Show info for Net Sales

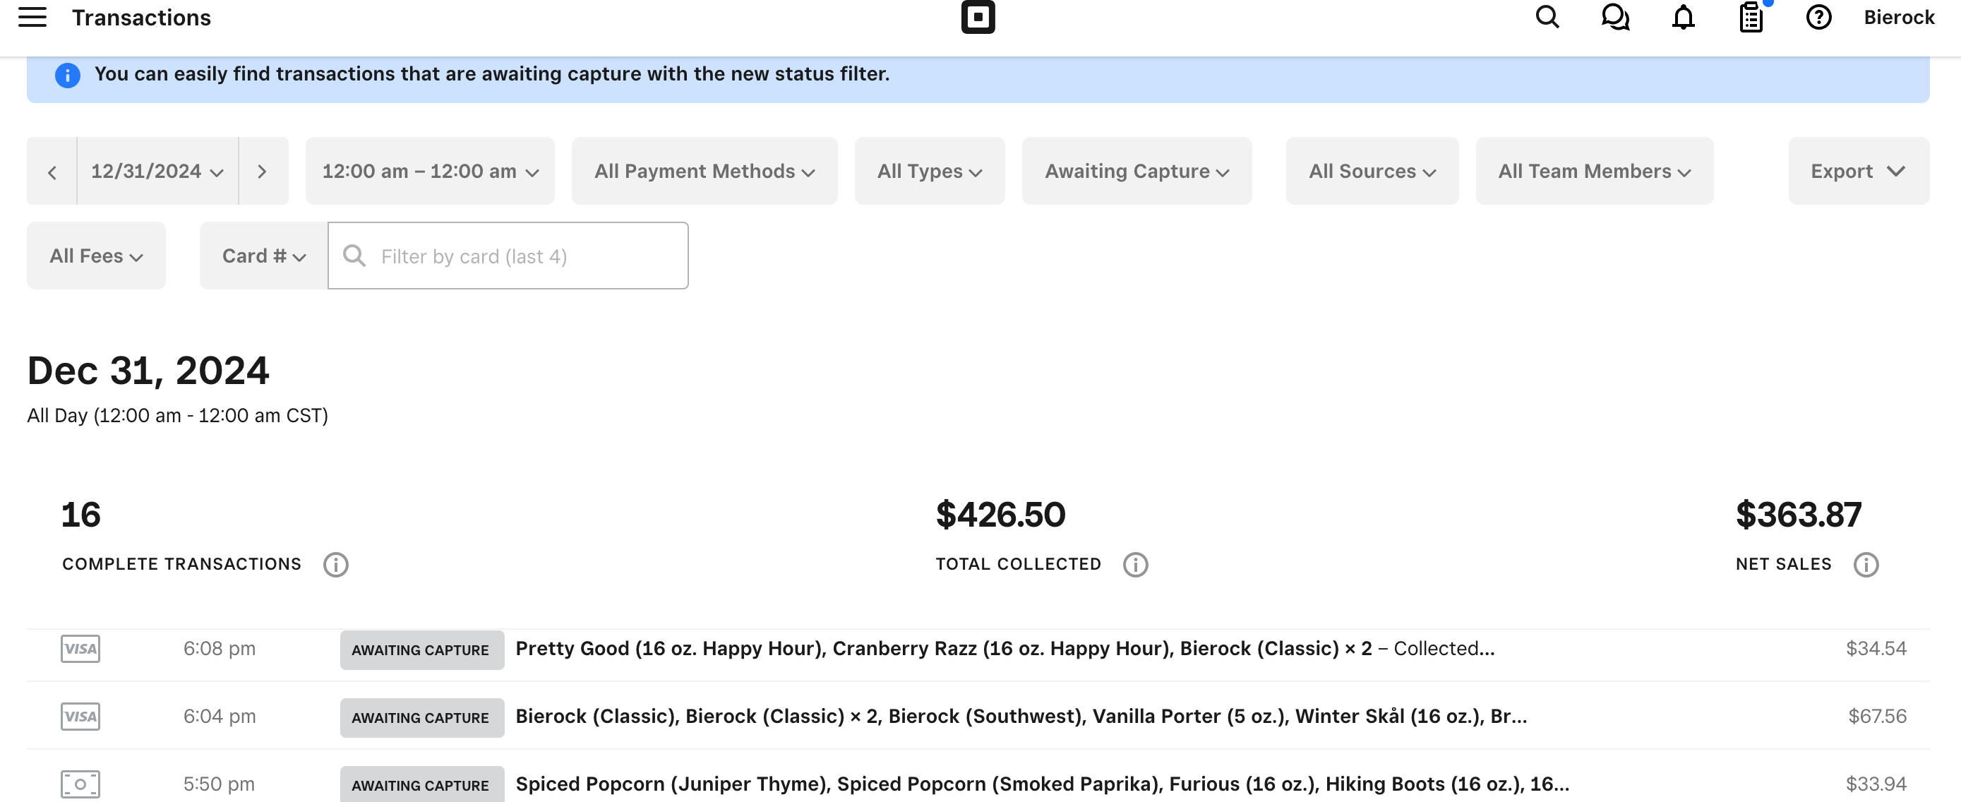[x=1865, y=564]
